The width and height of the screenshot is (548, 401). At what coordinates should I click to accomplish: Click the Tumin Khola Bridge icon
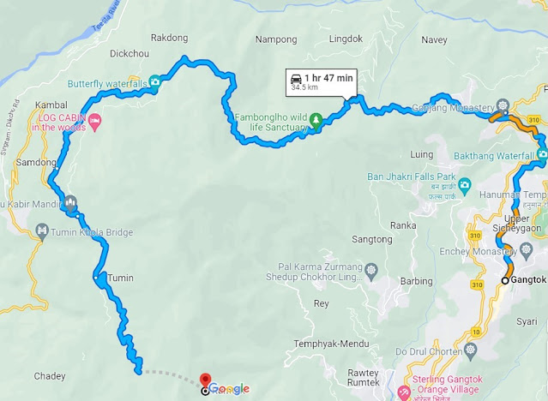click(x=42, y=230)
